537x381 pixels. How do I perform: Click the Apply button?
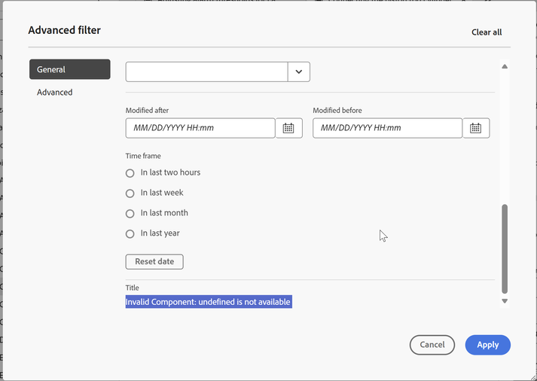click(487, 345)
